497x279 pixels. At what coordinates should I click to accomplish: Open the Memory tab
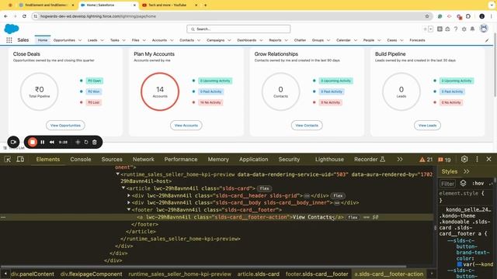[x=218, y=160]
